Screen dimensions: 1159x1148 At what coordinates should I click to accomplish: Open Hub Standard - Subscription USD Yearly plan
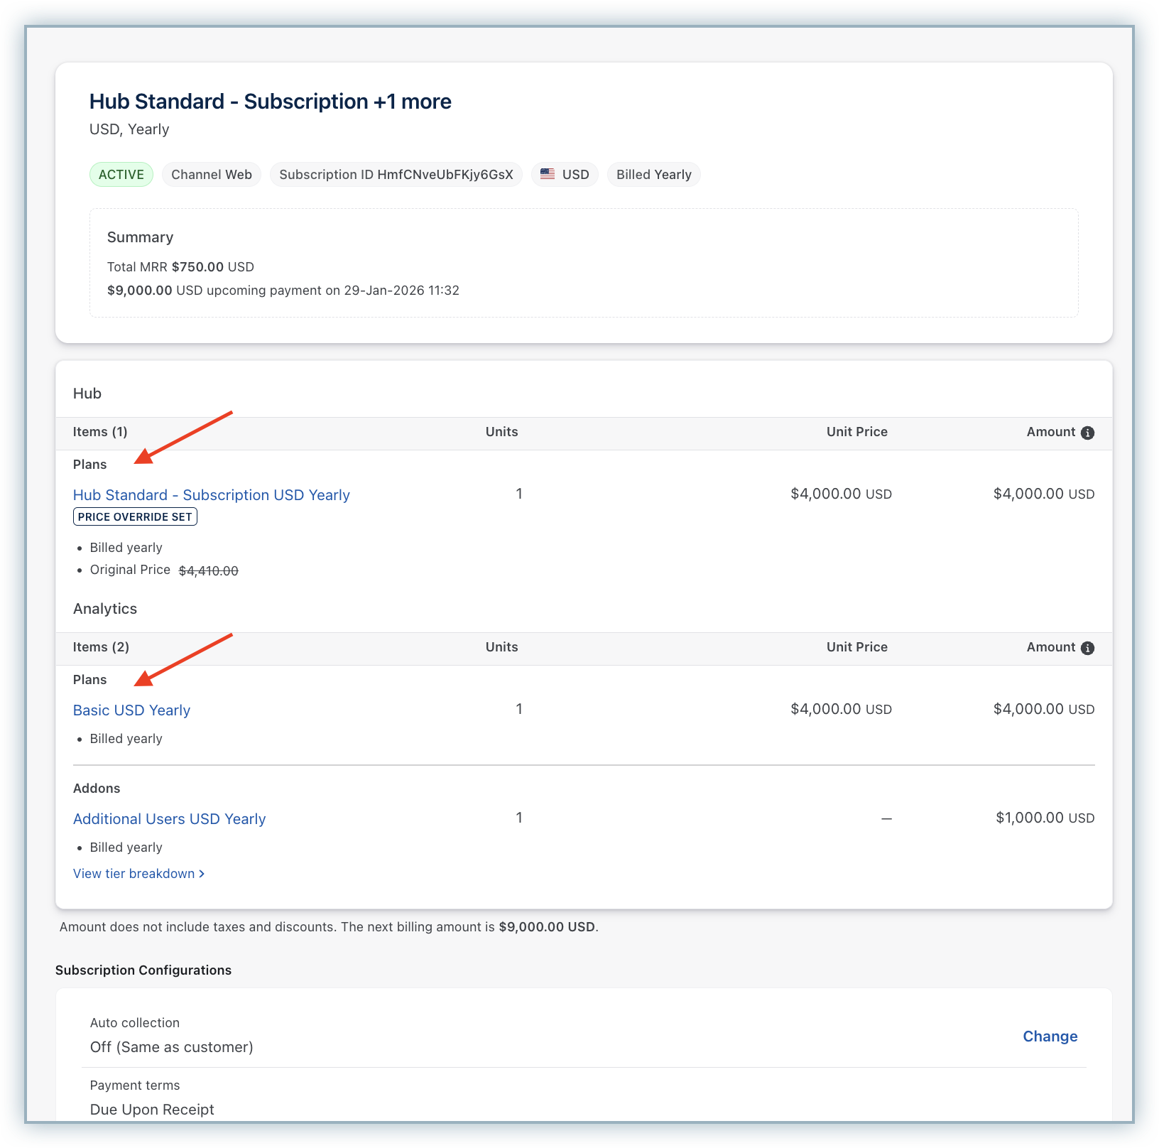click(211, 495)
